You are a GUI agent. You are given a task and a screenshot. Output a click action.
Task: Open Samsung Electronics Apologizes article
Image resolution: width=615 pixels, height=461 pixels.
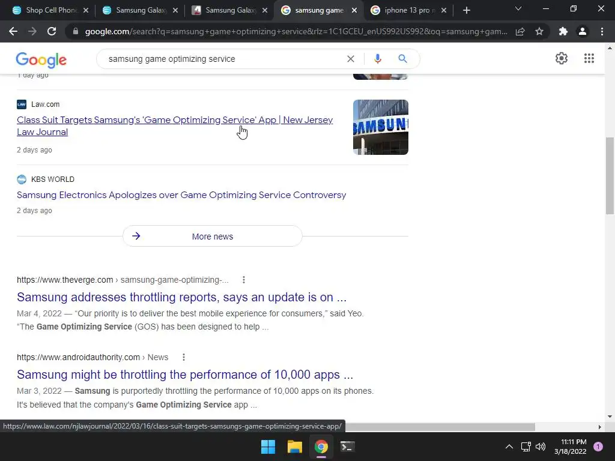181,195
